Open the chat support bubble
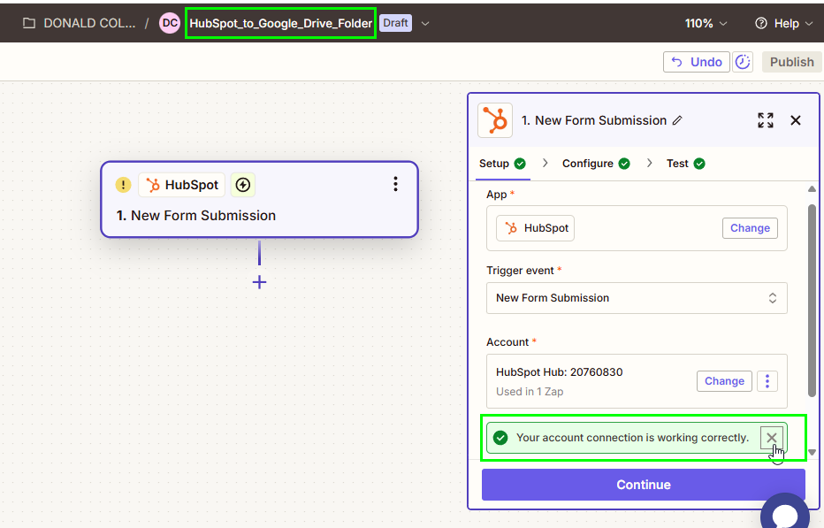The image size is (824, 528). point(784,513)
